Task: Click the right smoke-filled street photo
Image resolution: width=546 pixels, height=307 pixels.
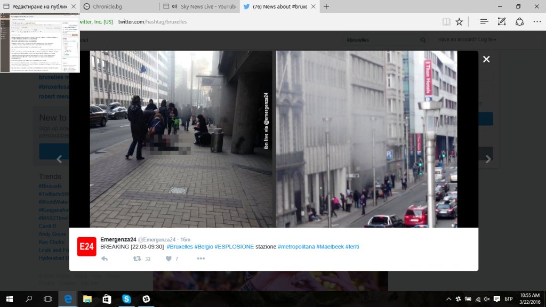Action: [367, 139]
